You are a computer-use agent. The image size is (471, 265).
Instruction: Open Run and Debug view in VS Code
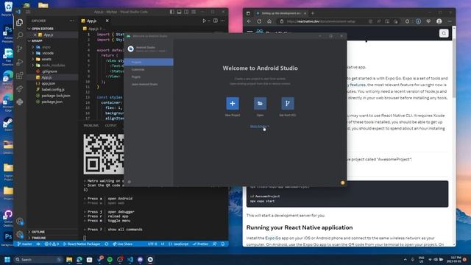click(x=20, y=62)
